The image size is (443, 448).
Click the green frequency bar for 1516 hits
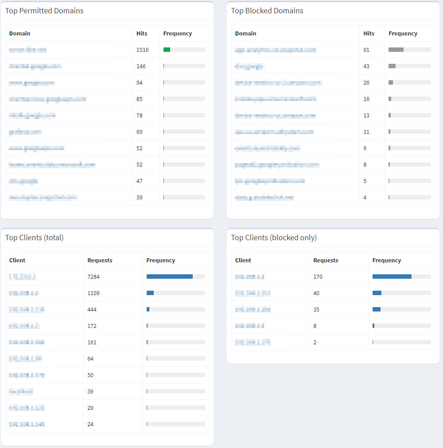tap(167, 50)
